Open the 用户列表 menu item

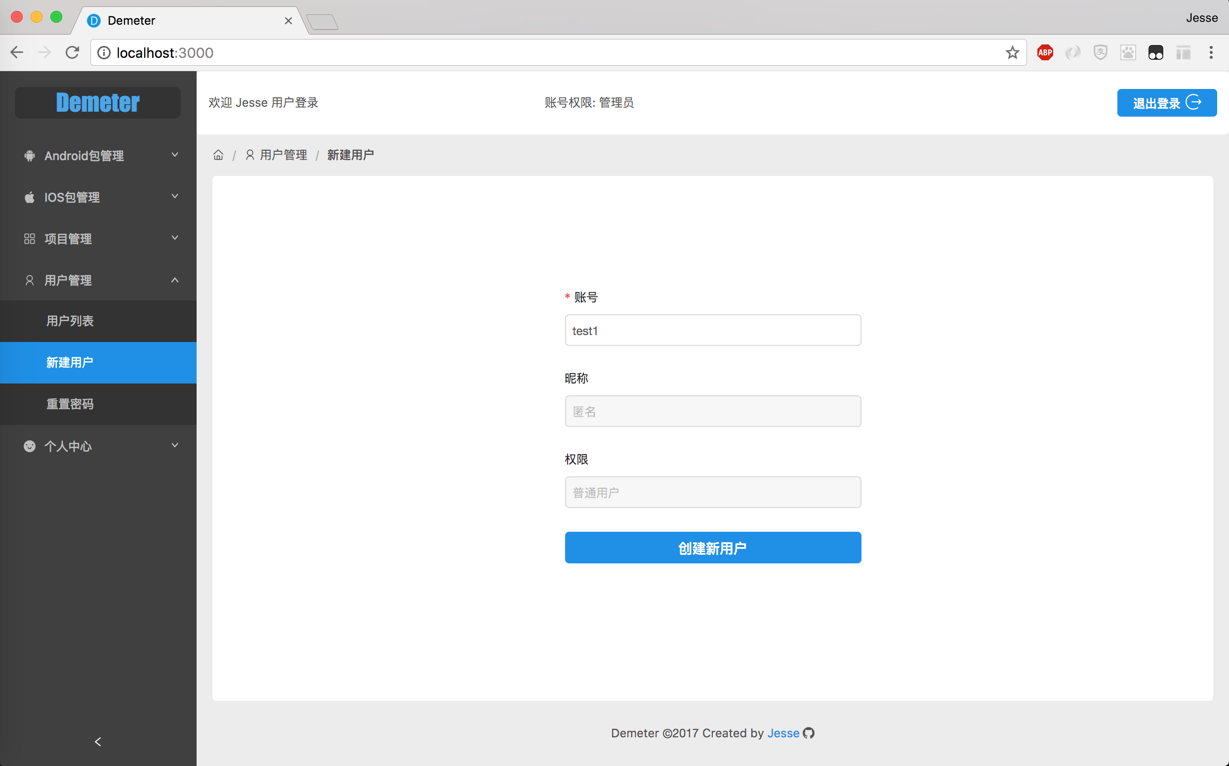point(70,321)
